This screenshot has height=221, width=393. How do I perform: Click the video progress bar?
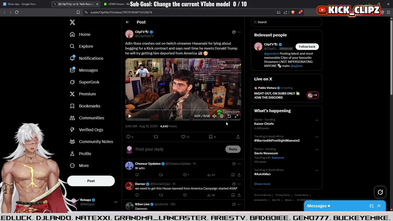183,110
